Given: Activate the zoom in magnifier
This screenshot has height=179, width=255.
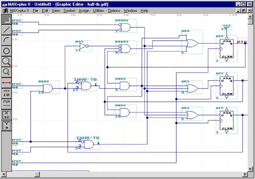Looking at the screenshot, I should (x=6, y=62).
